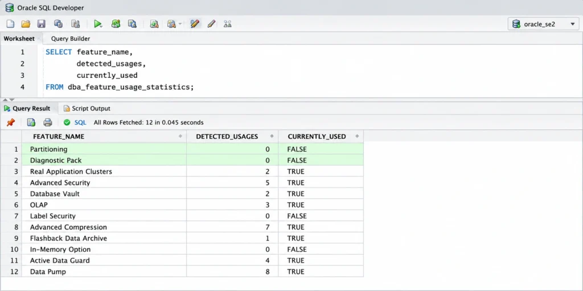Open the arrow beside SQL Tuning Advisor
This screenshot has height=291, width=583.
180,24
